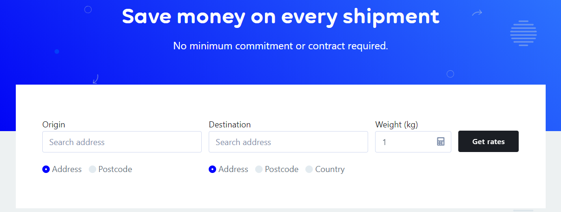Click the outlined circle below the striped decoration

tap(450, 74)
